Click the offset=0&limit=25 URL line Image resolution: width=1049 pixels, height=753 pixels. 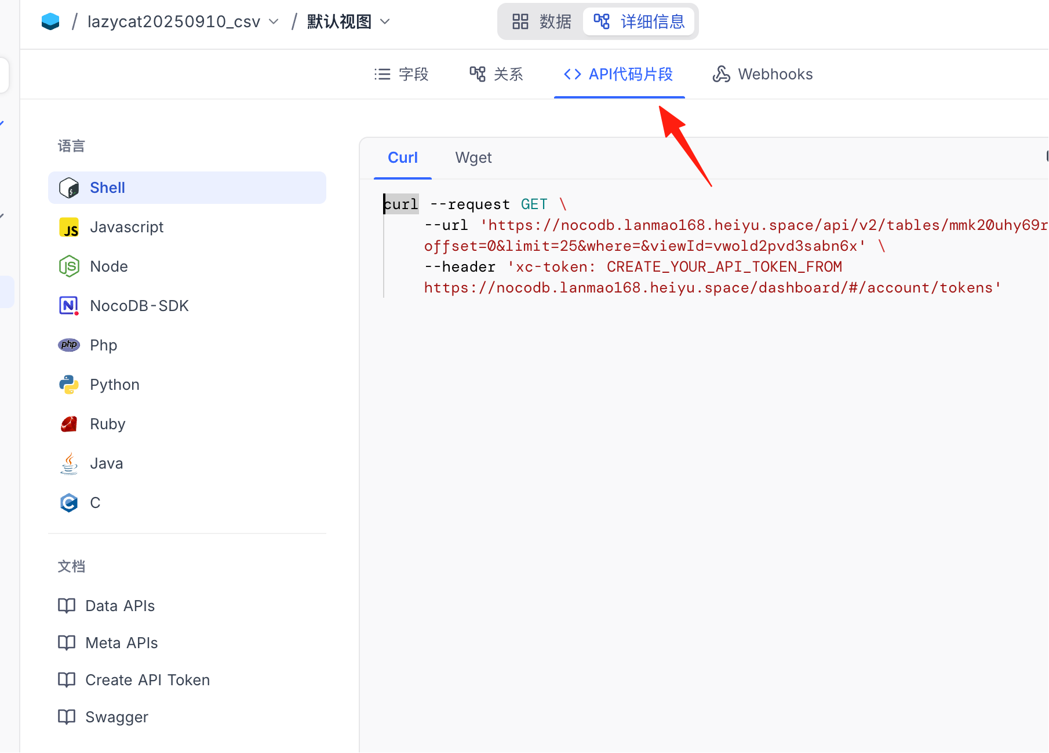(644, 246)
